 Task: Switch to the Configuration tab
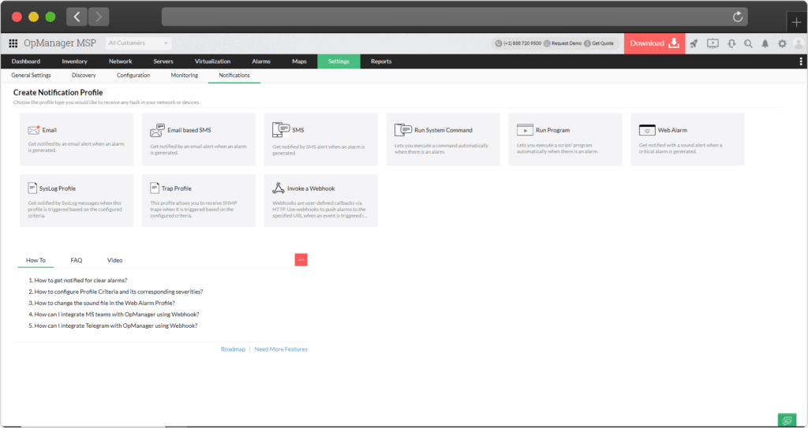(x=133, y=75)
